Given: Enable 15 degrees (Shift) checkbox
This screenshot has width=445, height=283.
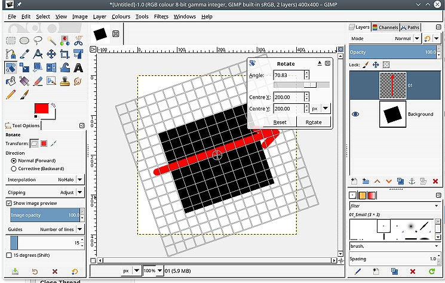Looking at the screenshot, I should (9, 255).
